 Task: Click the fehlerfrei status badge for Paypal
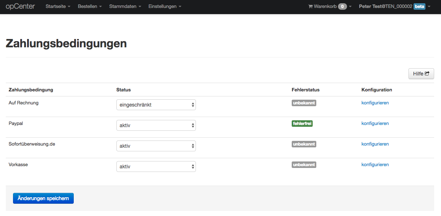tap(302, 123)
